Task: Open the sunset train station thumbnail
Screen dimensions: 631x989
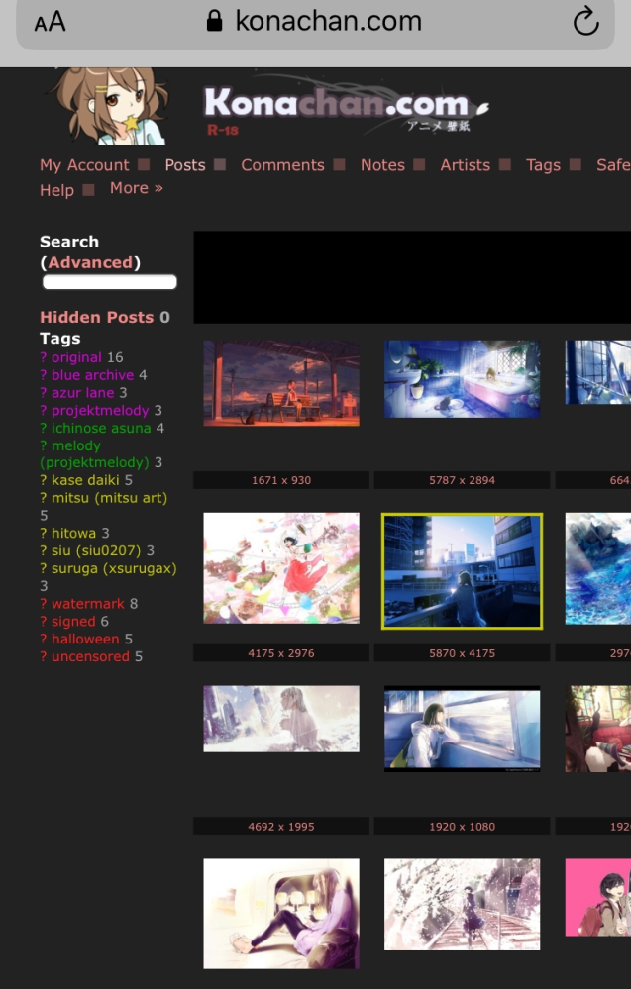Action: click(x=281, y=383)
